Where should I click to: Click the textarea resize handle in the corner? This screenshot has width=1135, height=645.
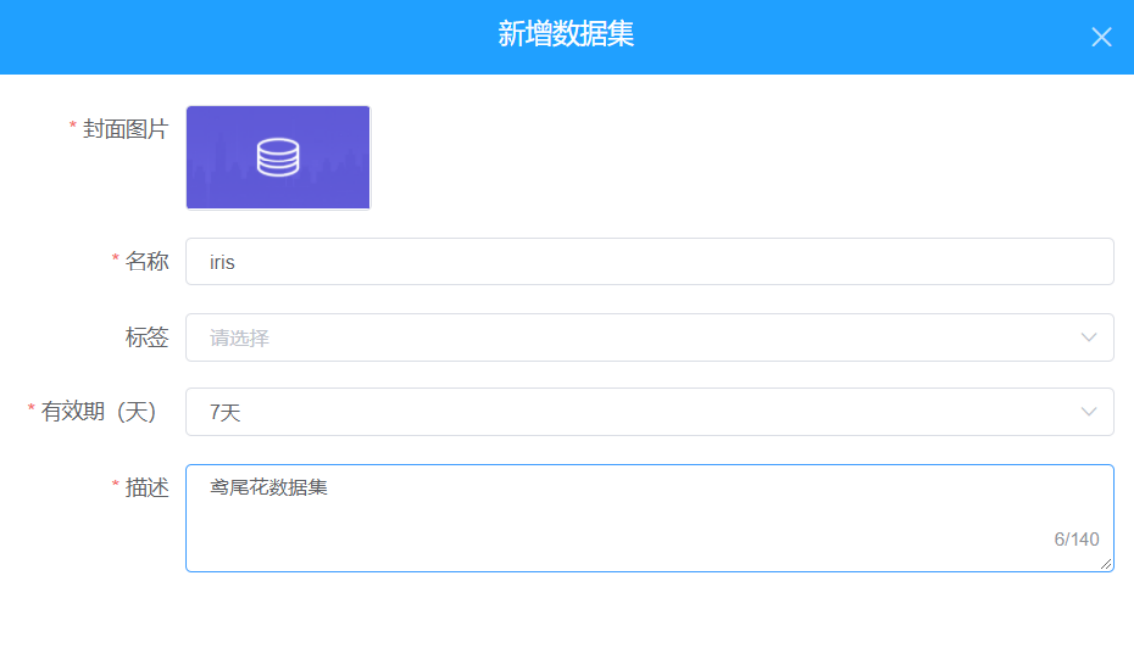pyautogui.click(x=1107, y=565)
